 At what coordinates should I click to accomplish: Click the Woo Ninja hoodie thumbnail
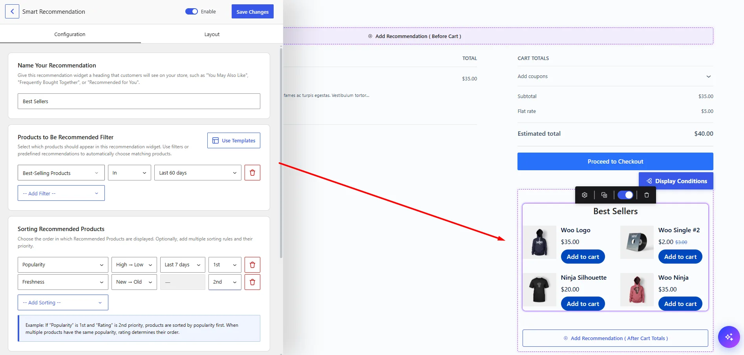[x=637, y=289]
